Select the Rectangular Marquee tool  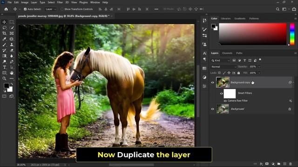tap(12, 22)
